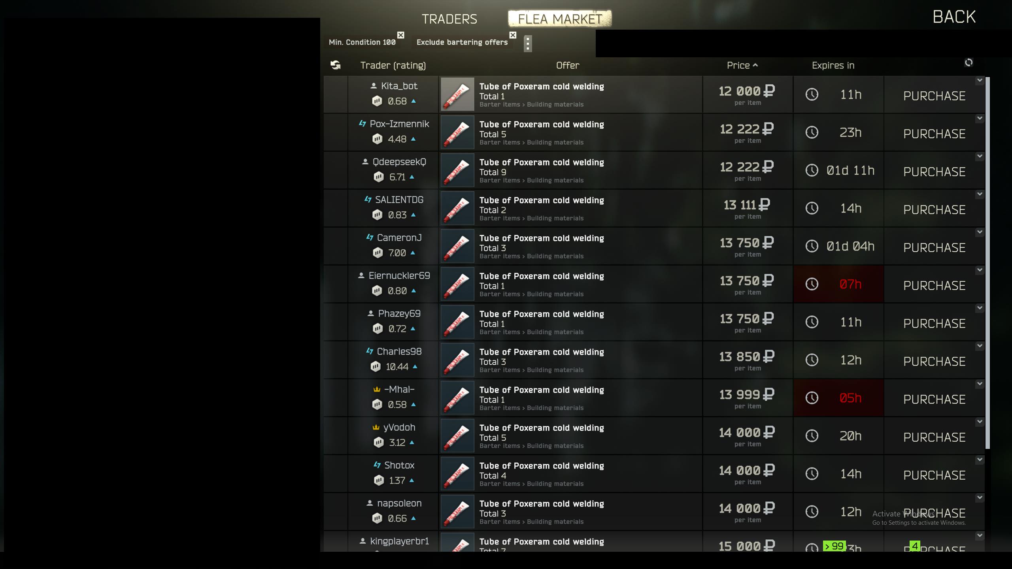Image resolution: width=1012 pixels, height=569 pixels.
Task: Click the lightning icon beside Pox-Izmennik
Action: (x=362, y=124)
